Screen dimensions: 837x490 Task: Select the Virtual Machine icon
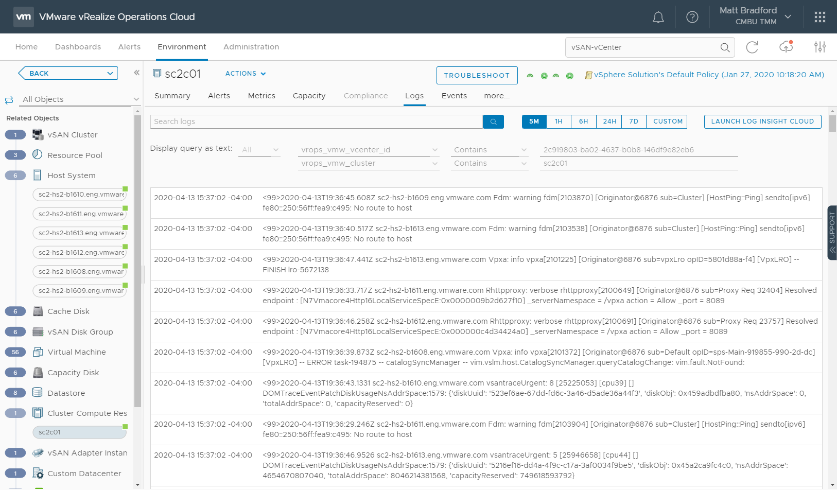click(x=38, y=352)
